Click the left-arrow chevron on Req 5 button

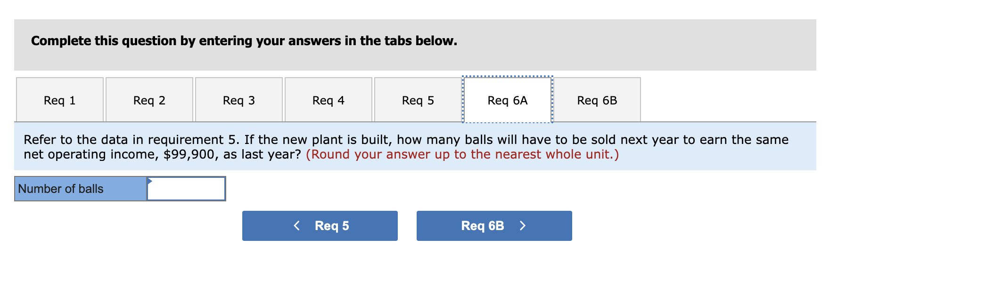296,226
